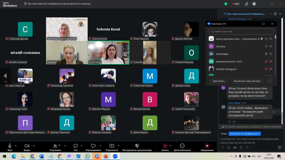Toggle video for Світлана in participants list
The height and width of the screenshot is (160, 285).
271,46
